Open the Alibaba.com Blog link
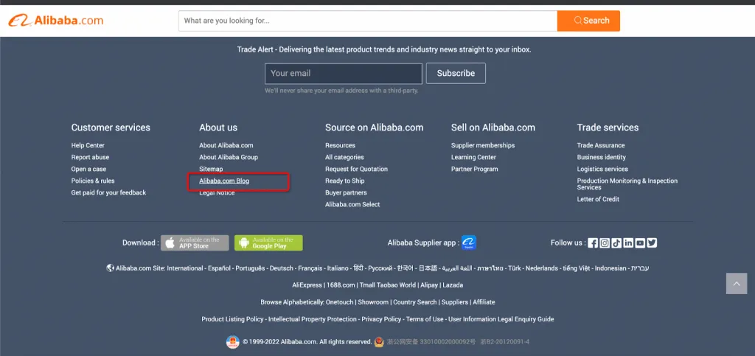 coord(224,181)
